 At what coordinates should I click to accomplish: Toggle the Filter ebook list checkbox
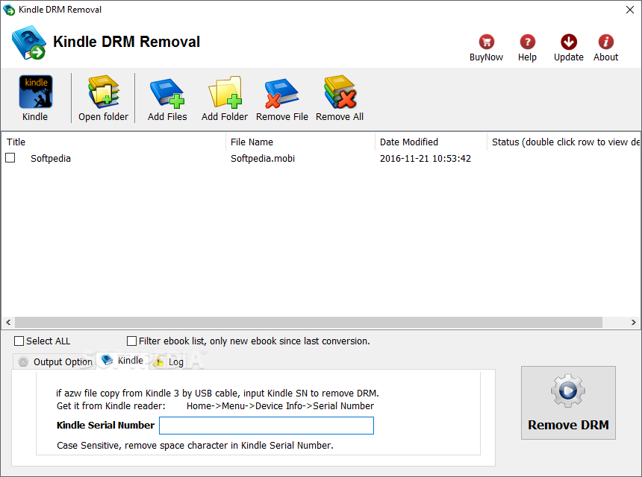[x=131, y=341]
